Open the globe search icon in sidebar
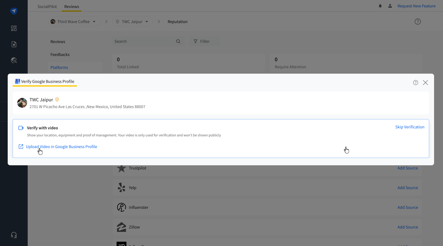 click(x=14, y=60)
